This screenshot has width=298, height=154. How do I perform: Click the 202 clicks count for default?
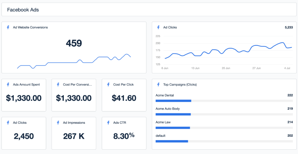point(290,136)
